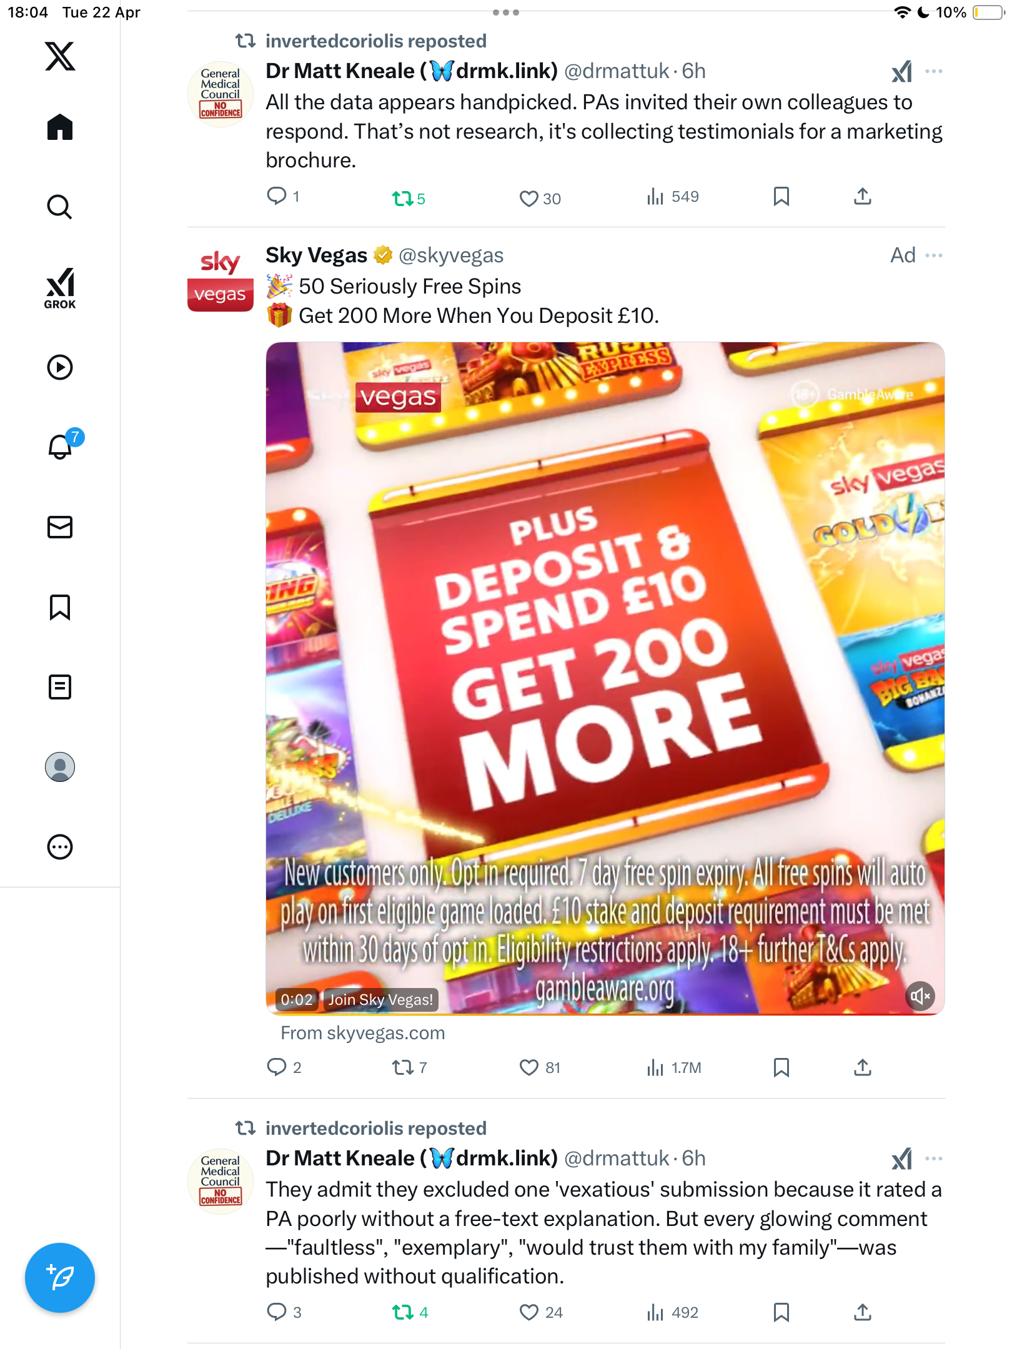Open the notifications bell
Image resolution: width=1012 pixels, height=1349 pixels.
(x=61, y=446)
